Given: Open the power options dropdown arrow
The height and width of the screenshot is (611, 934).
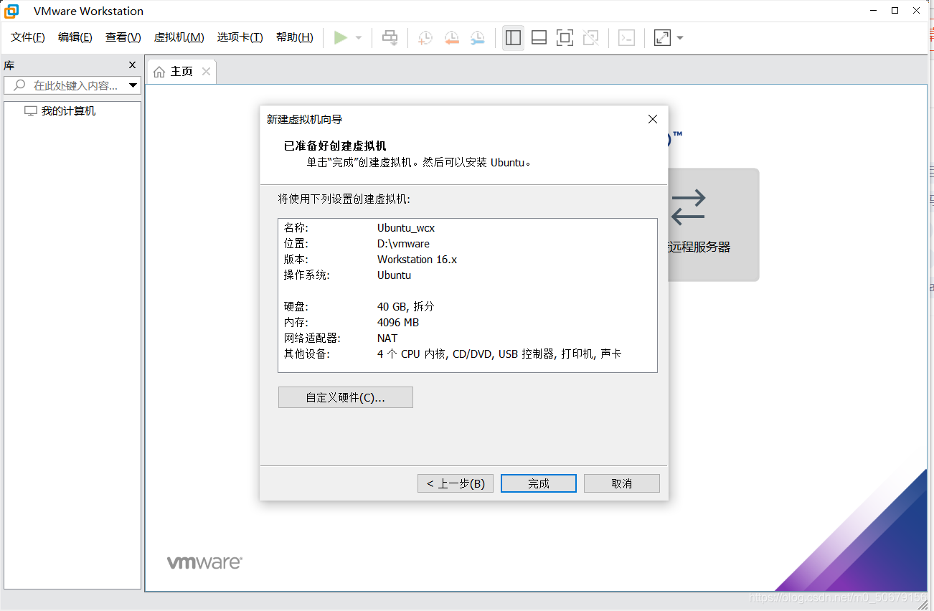Looking at the screenshot, I should pyautogui.click(x=359, y=38).
